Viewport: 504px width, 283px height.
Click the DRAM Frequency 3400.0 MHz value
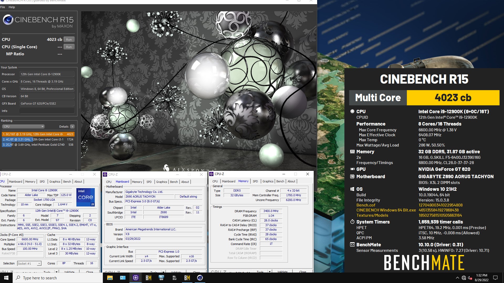(x=271, y=211)
